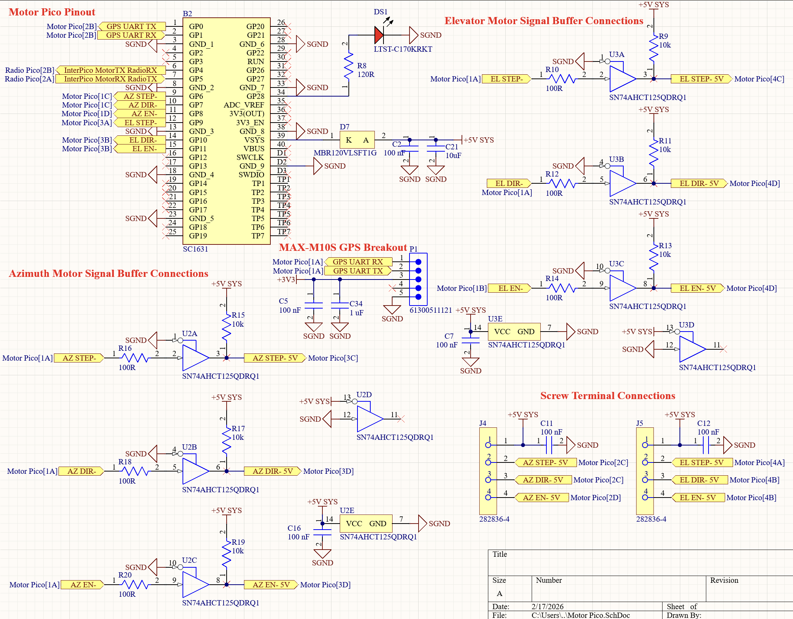Click the MBR120VLSFT1G diode D7
This screenshot has width=793, height=619.
(357, 139)
